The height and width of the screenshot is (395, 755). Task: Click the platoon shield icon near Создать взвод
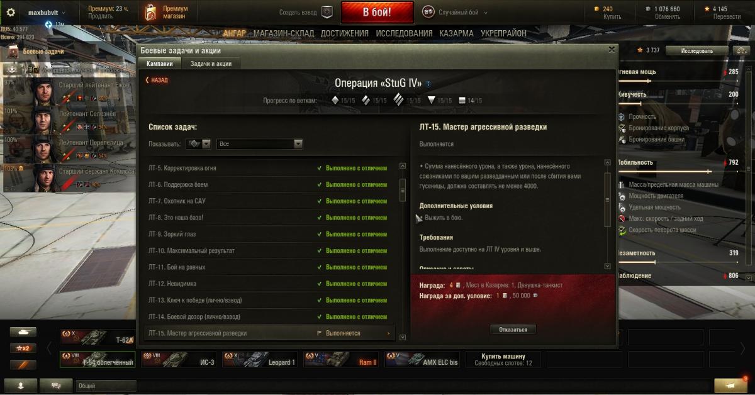click(x=327, y=12)
